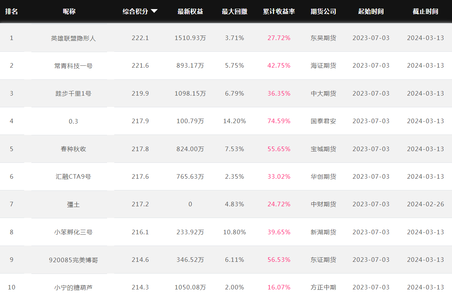Open the 920085完美博哥 nickname
452x300 pixels.
click(x=73, y=260)
